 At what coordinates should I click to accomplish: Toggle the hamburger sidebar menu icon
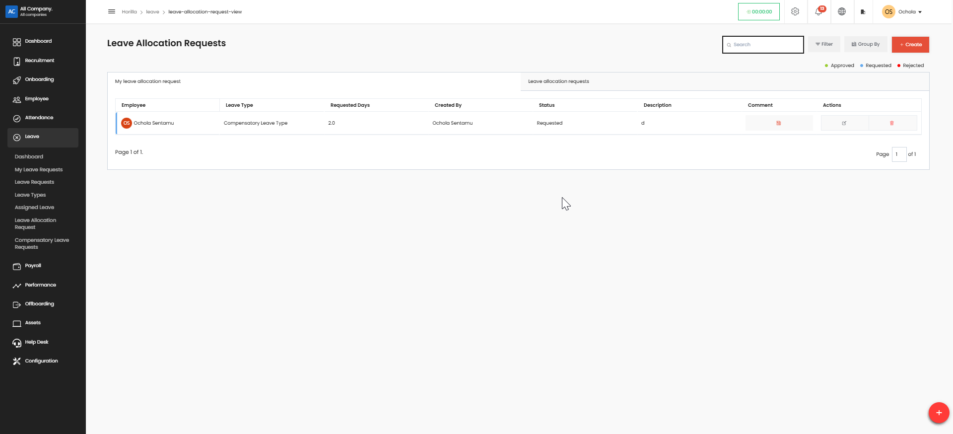click(112, 11)
